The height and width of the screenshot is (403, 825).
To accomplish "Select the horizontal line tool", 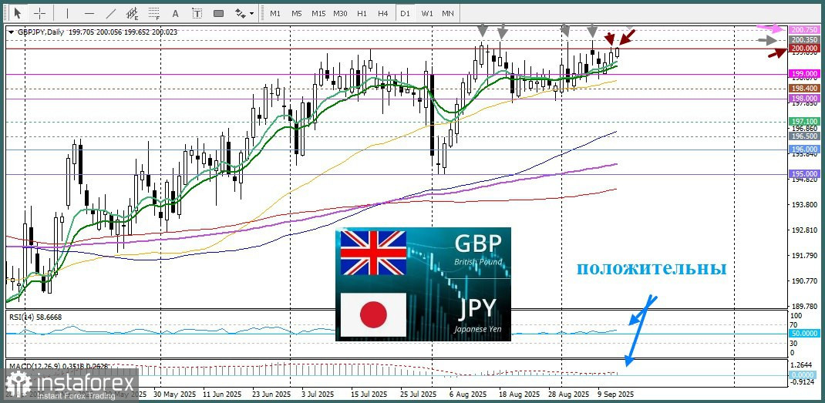I will pos(89,13).
